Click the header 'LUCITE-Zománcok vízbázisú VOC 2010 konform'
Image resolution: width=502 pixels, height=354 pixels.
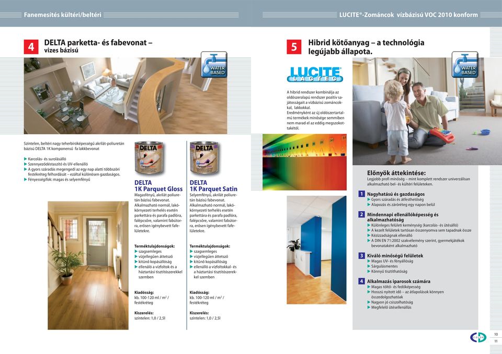point(408,15)
